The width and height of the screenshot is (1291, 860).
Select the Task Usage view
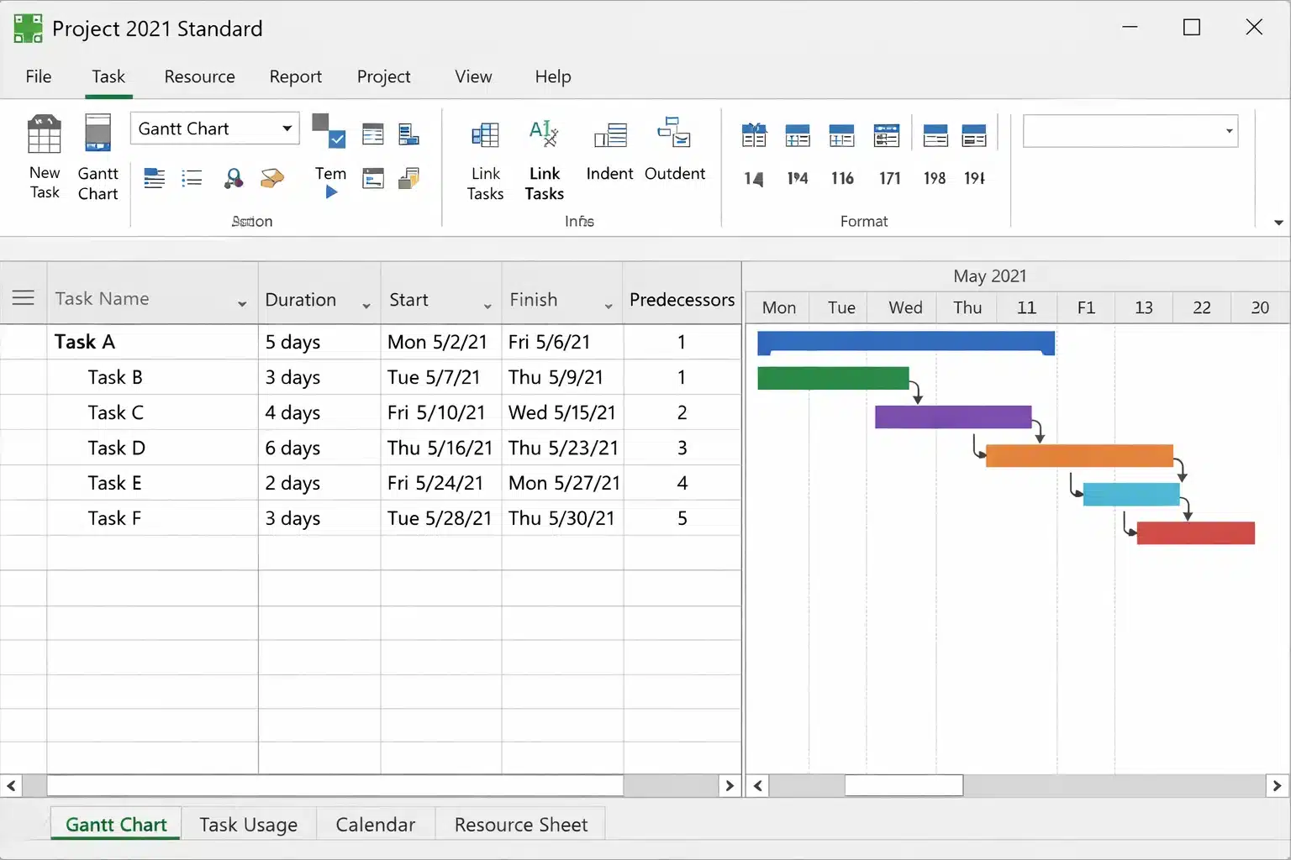tap(249, 824)
